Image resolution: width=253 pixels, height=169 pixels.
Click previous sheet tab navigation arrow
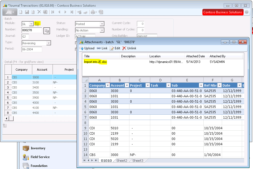(88, 160)
